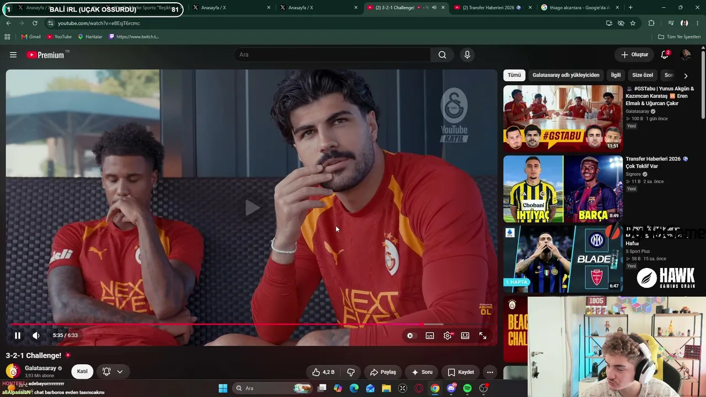Open the S Sport Plus video thumbnail
Viewport: 706px width, 397px height.
coord(563,259)
